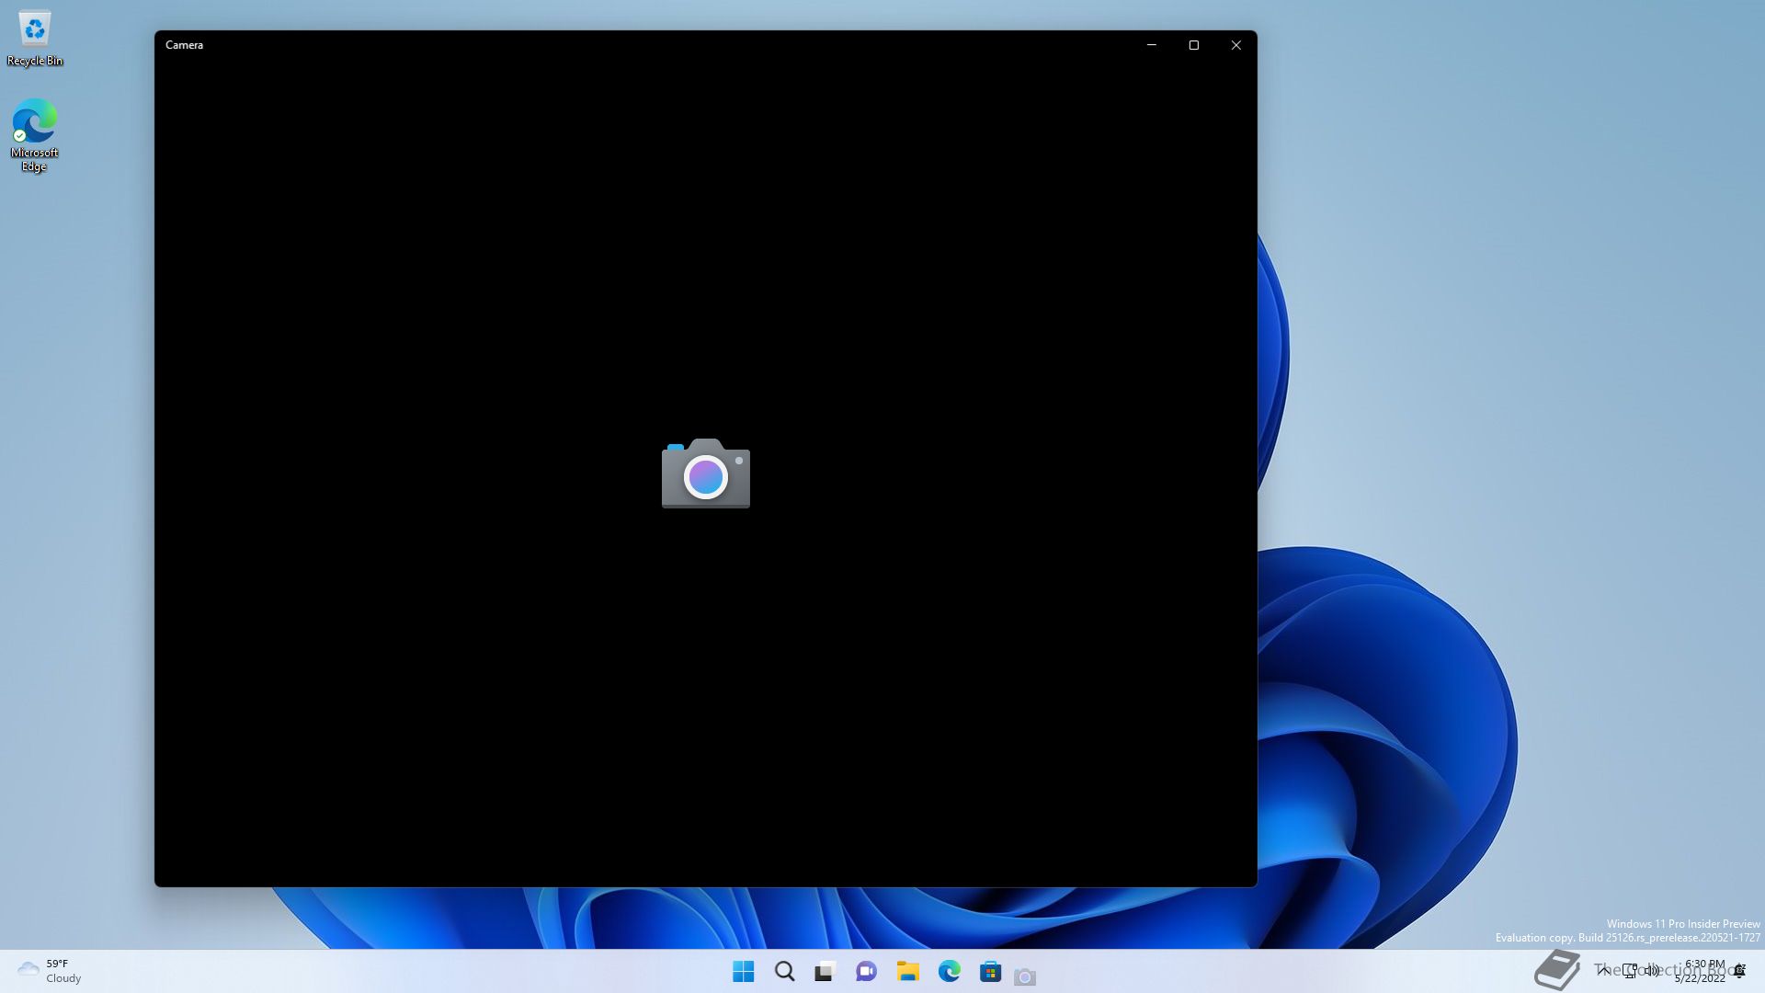
Task: Maximize the Camera window
Action: [x=1193, y=45]
